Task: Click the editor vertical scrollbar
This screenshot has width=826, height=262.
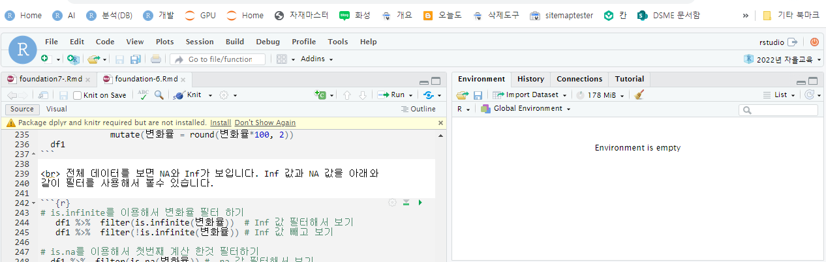Action: click(x=442, y=196)
